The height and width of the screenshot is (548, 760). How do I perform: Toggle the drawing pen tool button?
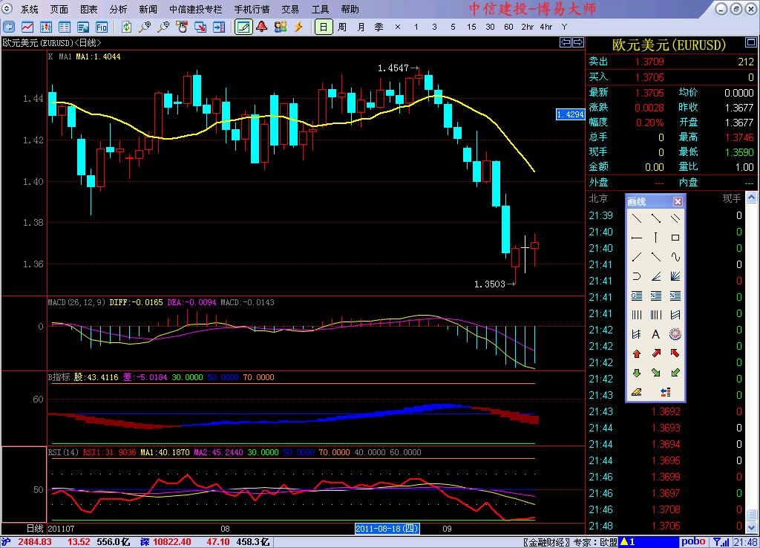(243, 27)
